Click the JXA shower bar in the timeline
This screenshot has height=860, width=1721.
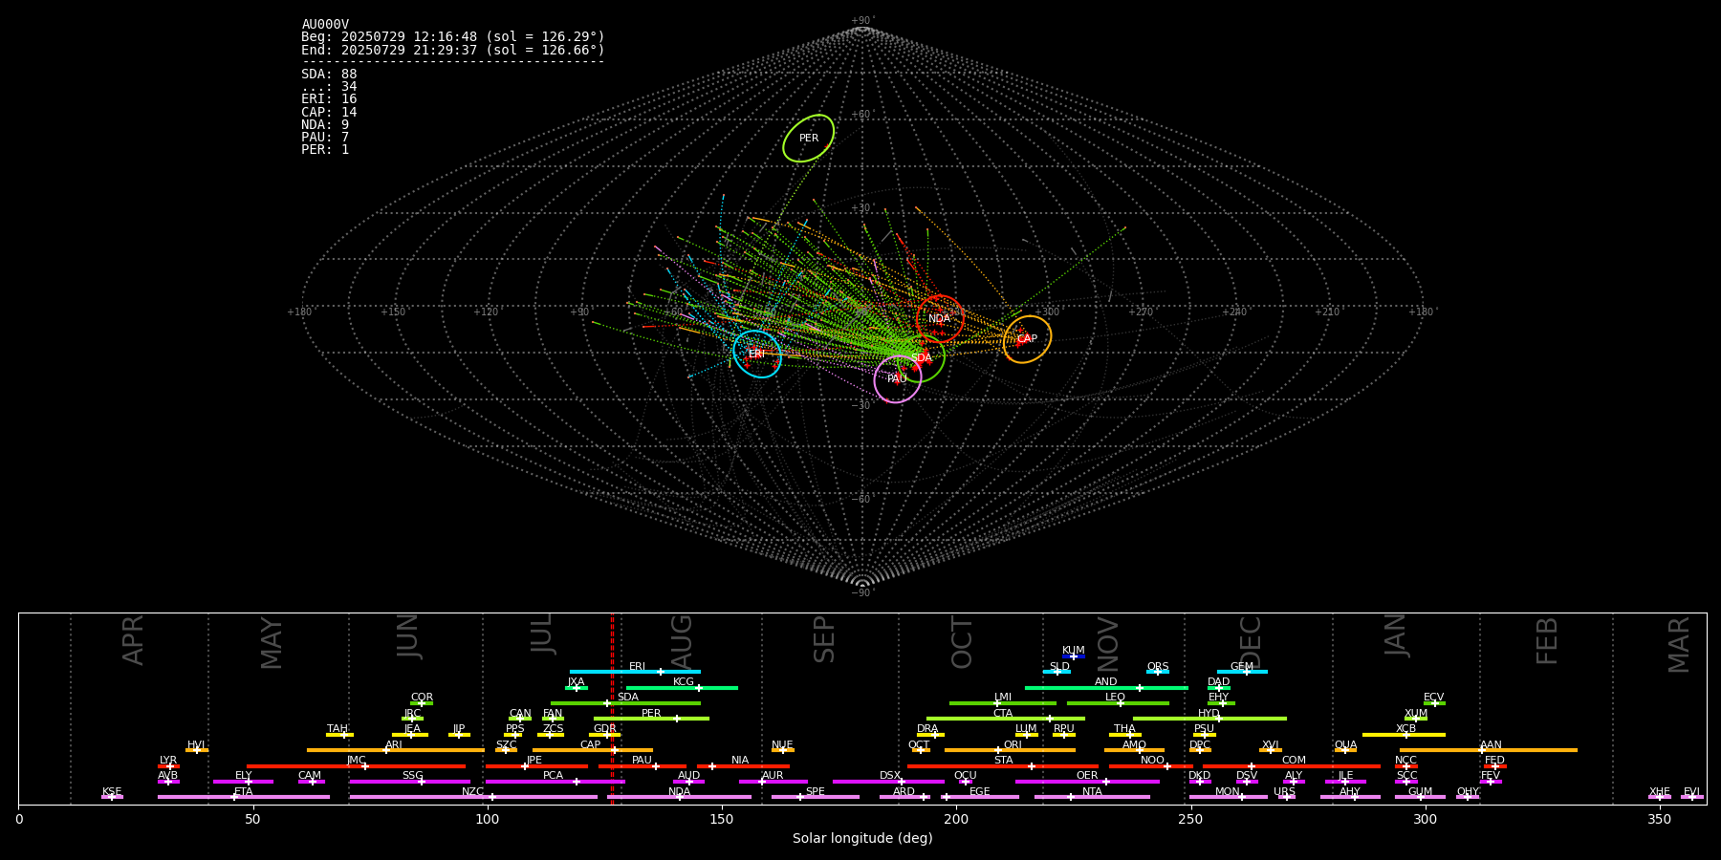coord(577,687)
